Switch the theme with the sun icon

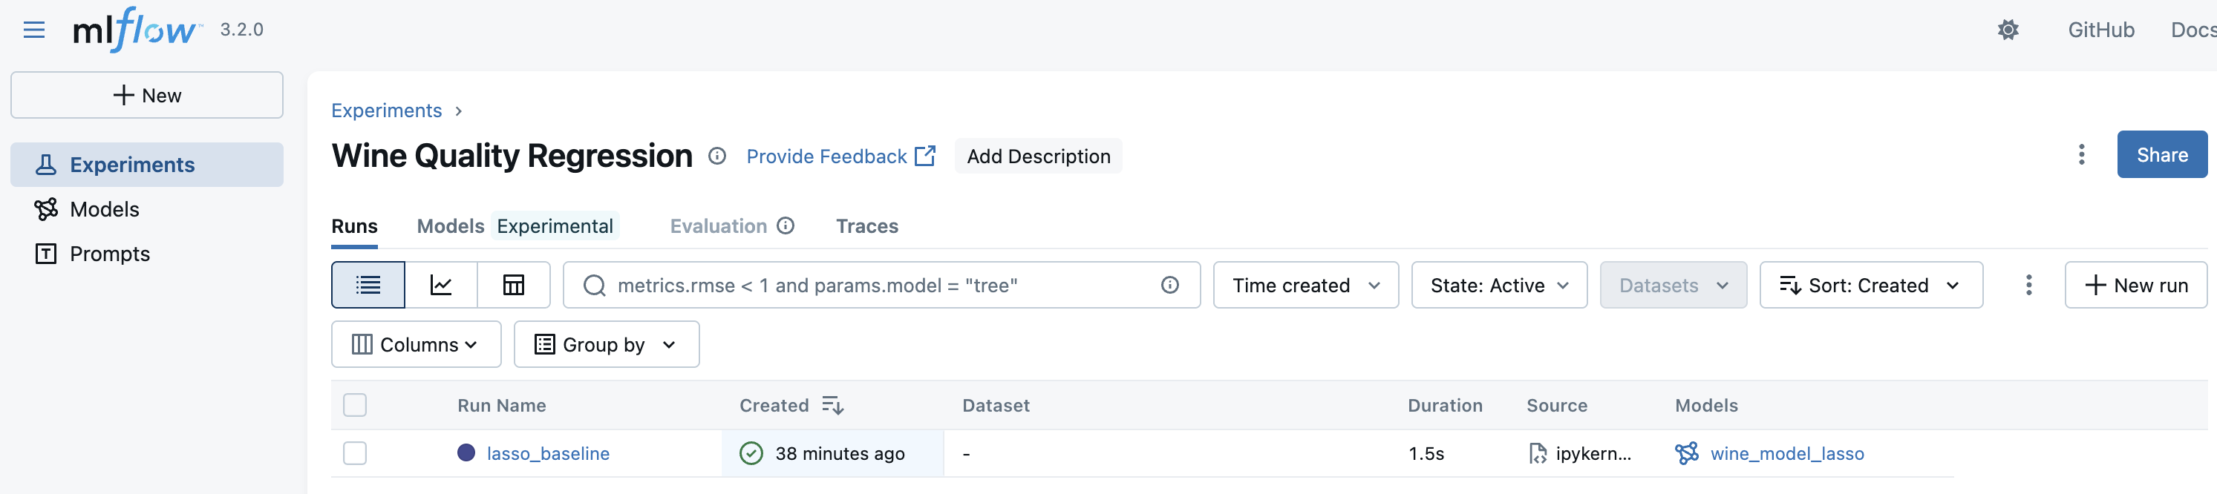click(x=2007, y=30)
